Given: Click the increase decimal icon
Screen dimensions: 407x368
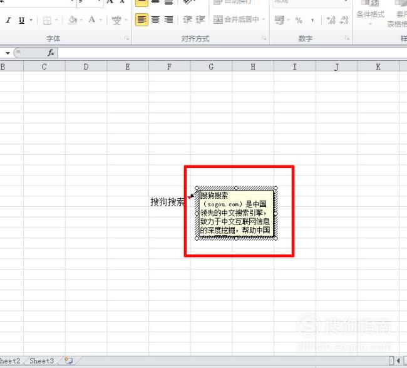Looking at the screenshot, I should click(x=331, y=20).
